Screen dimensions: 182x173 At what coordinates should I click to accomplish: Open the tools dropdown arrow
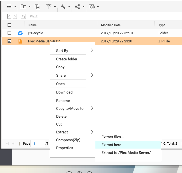tap(69, 7)
